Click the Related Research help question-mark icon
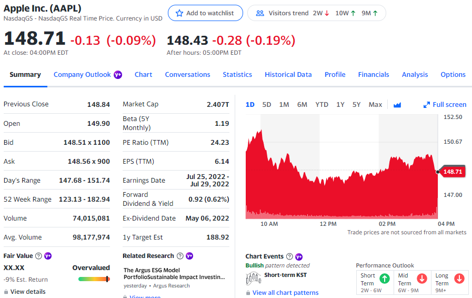 click(x=180, y=256)
